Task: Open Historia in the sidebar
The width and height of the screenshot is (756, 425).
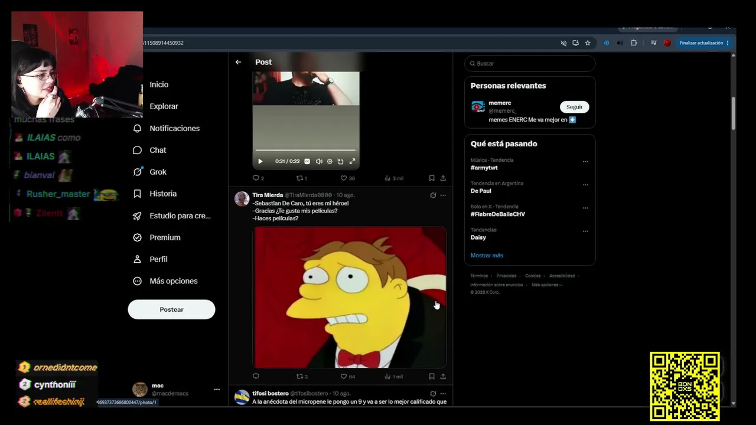Action: tap(155, 194)
